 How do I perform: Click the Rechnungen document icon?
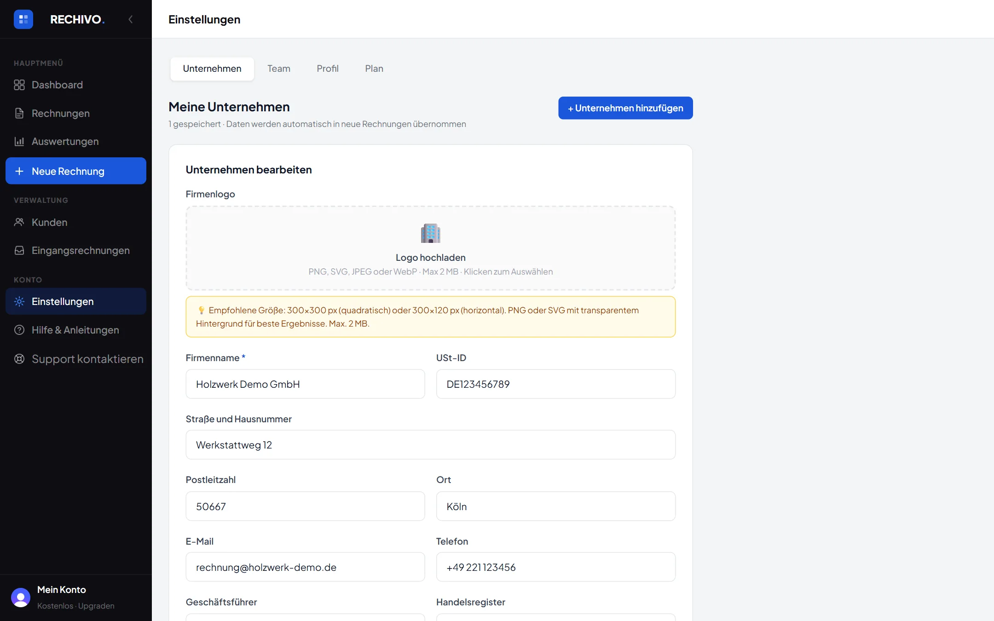coord(19,113)
